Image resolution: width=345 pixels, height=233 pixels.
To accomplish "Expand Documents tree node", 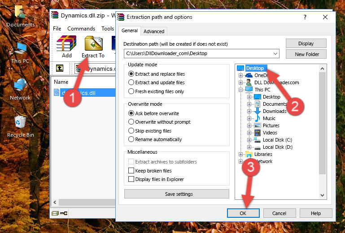I will (249, 104).
